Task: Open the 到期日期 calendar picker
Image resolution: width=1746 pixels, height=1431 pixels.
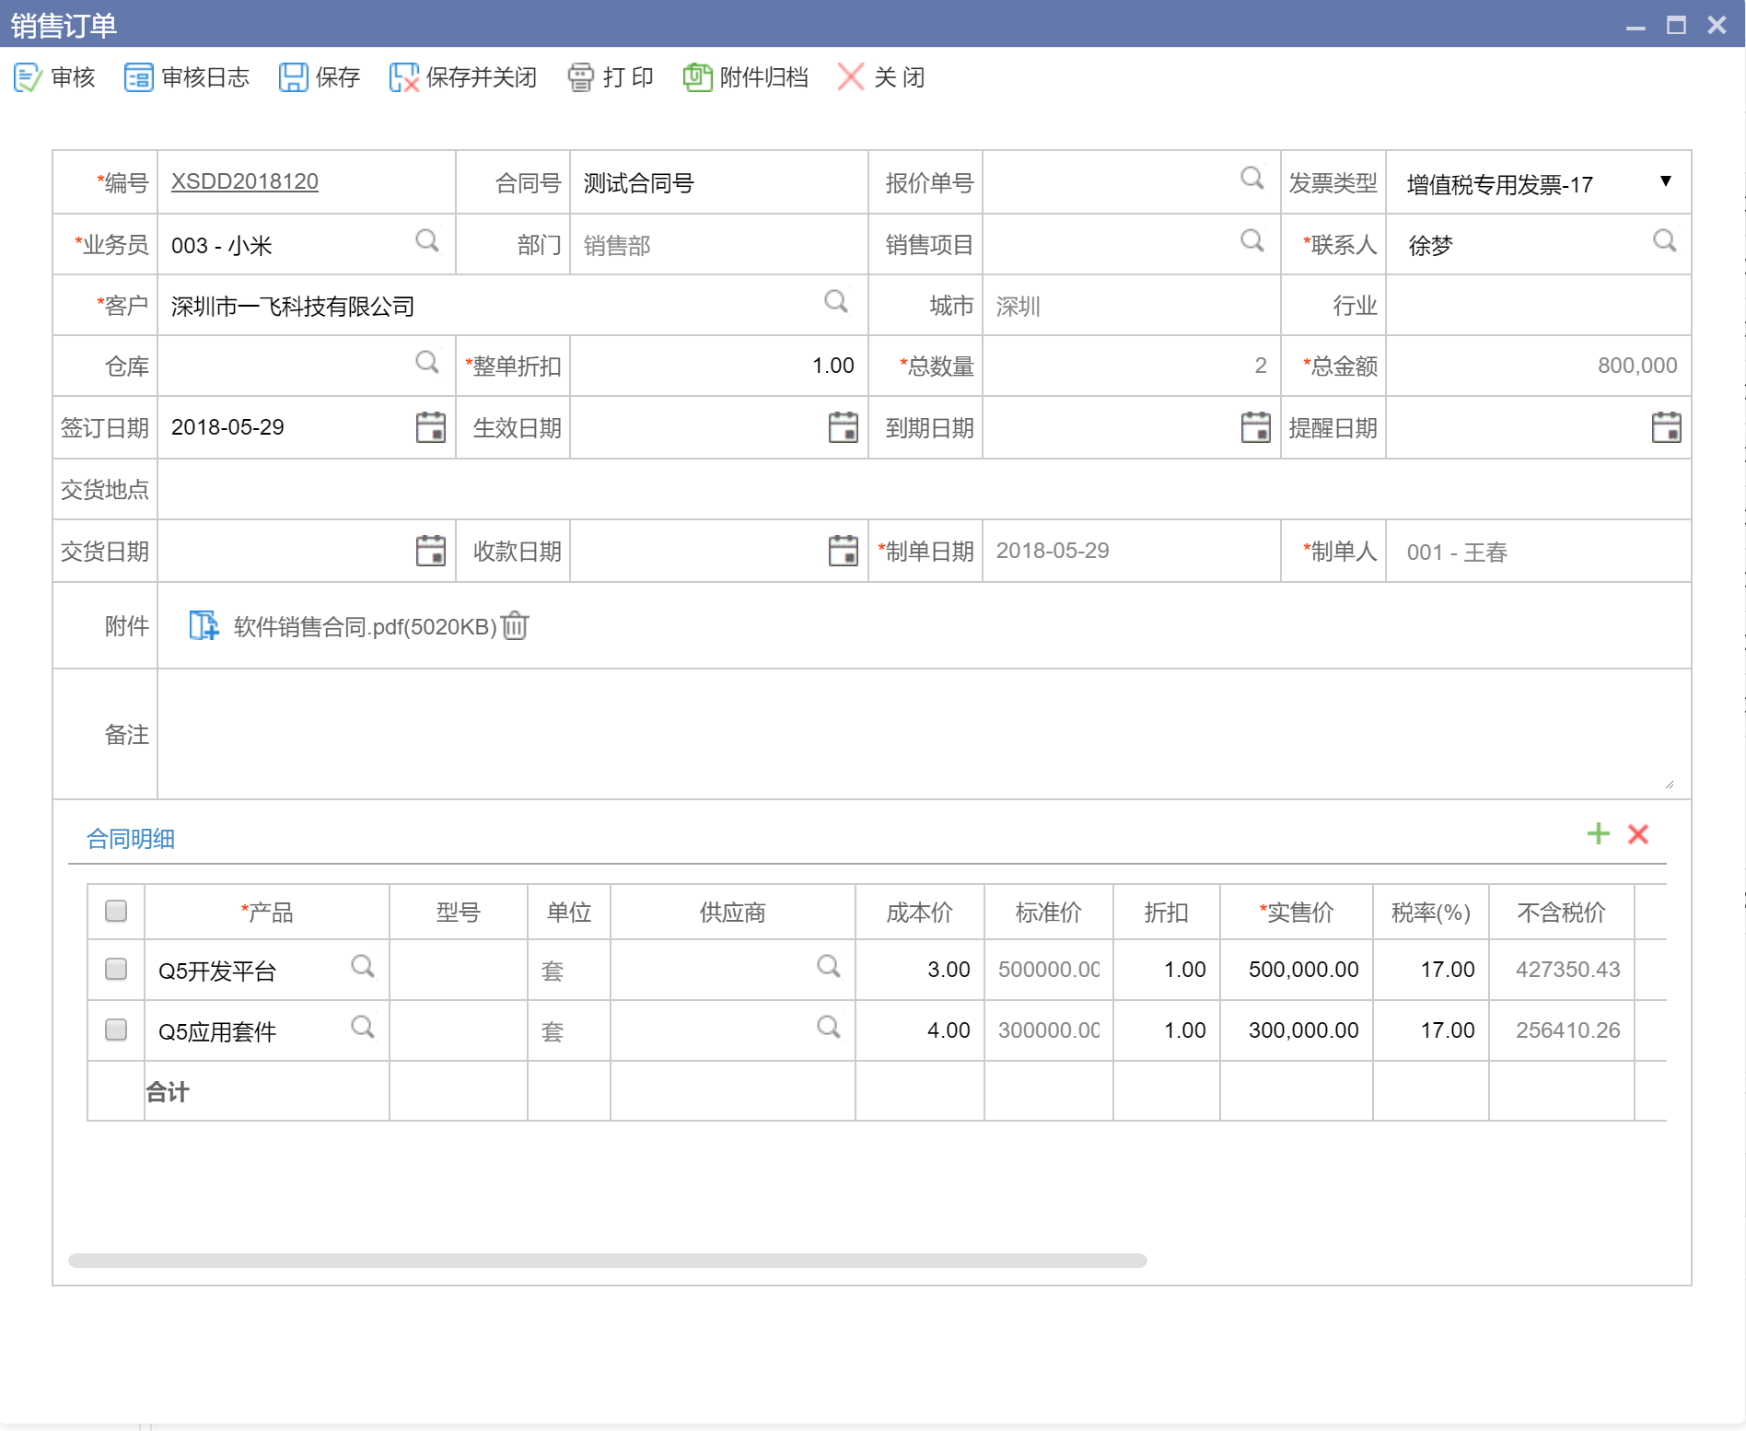Action: pyautogui.click(x=1255, y=427)
